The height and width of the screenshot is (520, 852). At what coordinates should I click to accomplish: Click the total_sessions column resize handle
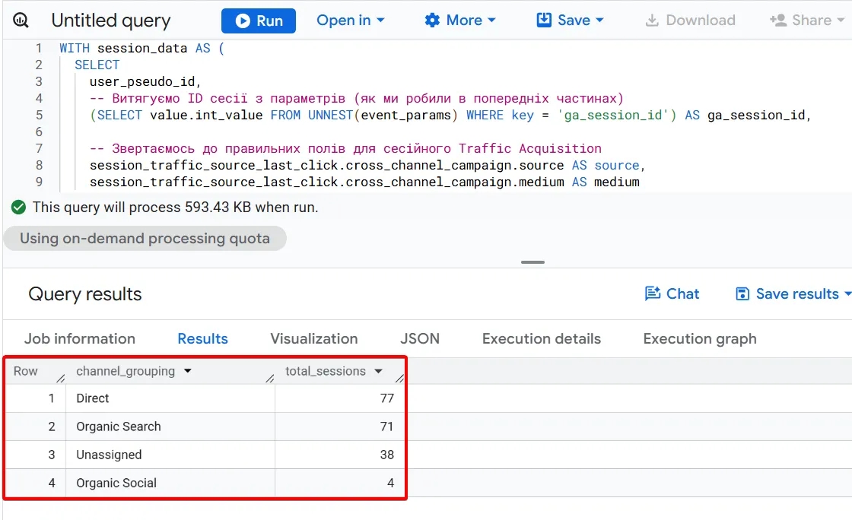[399, 379]
